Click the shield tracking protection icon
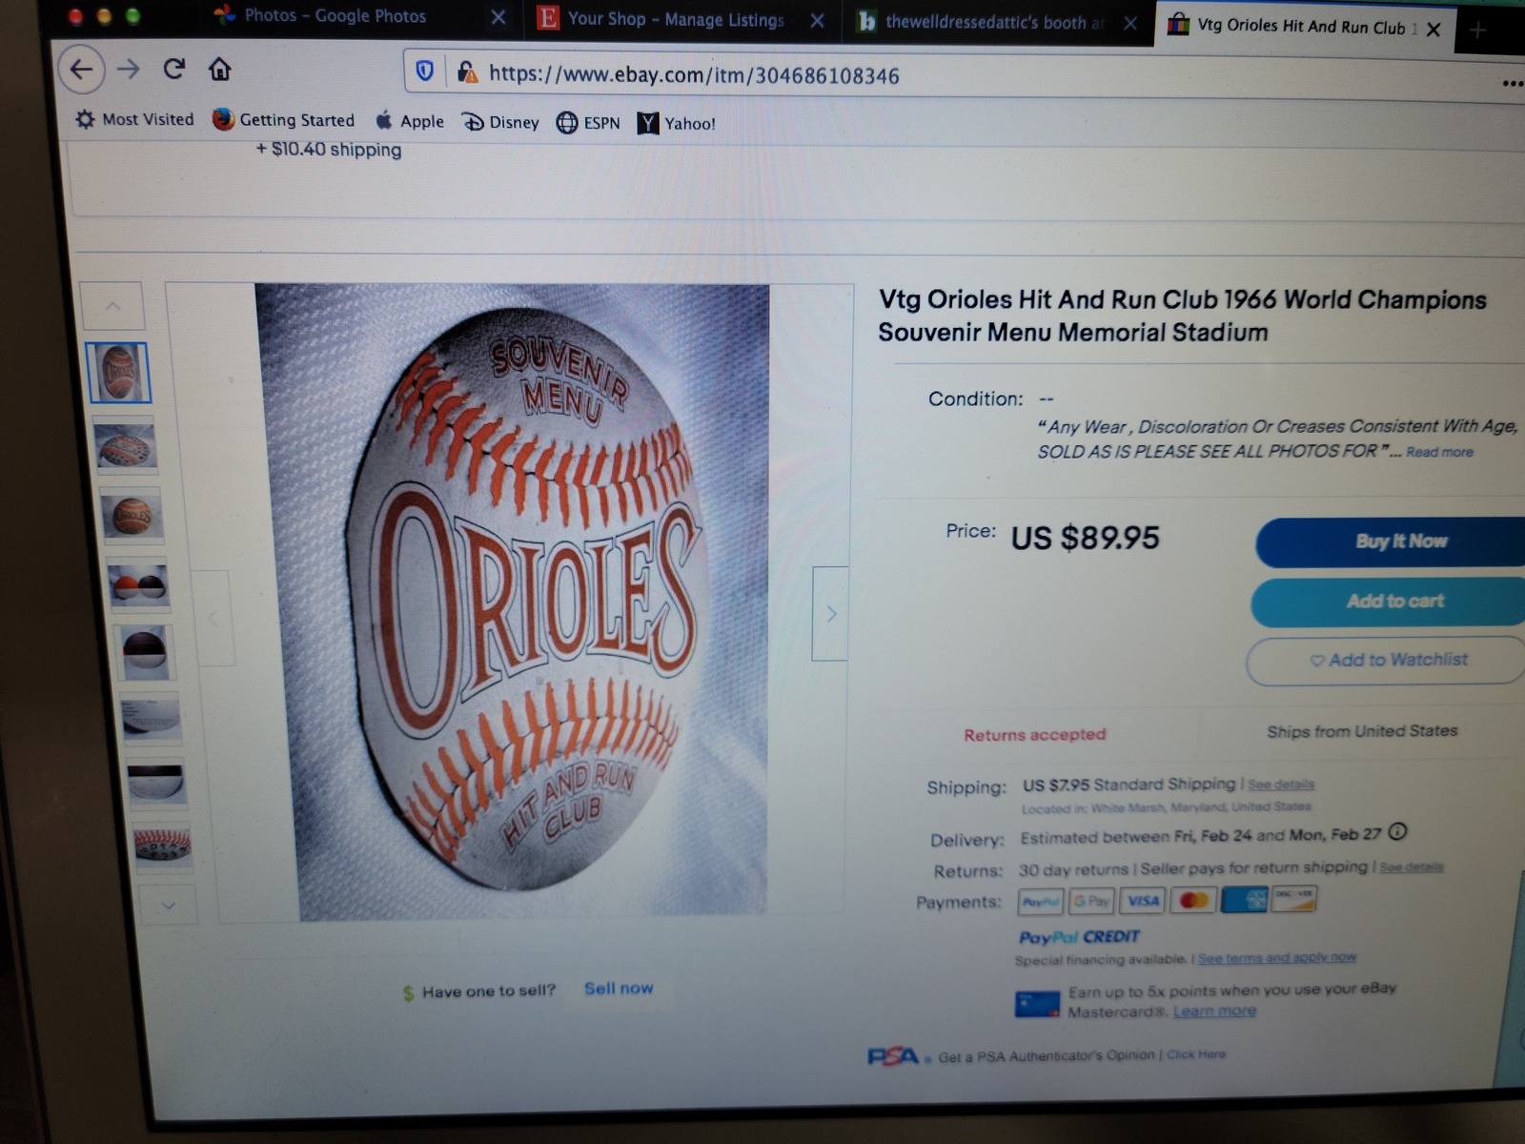The image size is (1525, 1144). [x=425, y=71]
